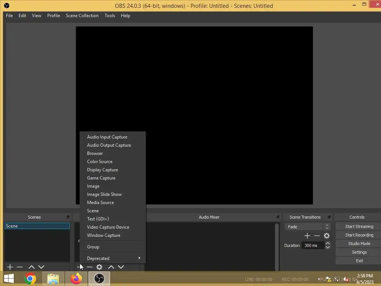Open the View menu

coord(36,16)
